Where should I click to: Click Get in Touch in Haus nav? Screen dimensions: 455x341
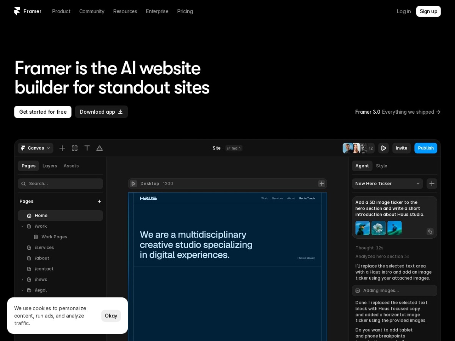307,198
